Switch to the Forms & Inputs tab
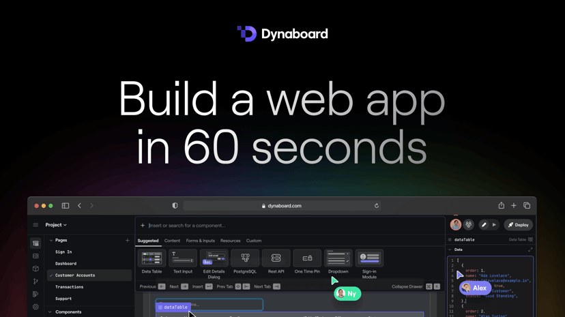 pyautogui.click(x=201, y=241)
